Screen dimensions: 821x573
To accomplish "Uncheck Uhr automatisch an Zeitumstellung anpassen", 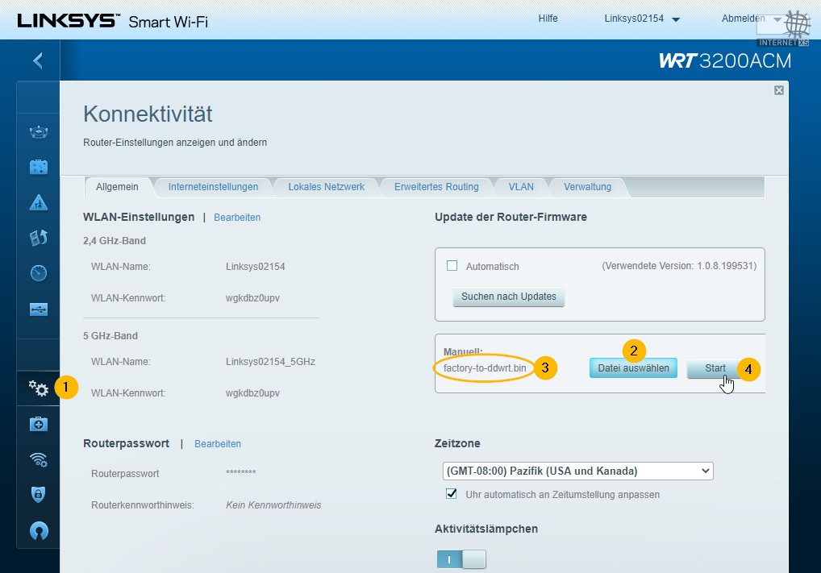I will click(452, 494).
